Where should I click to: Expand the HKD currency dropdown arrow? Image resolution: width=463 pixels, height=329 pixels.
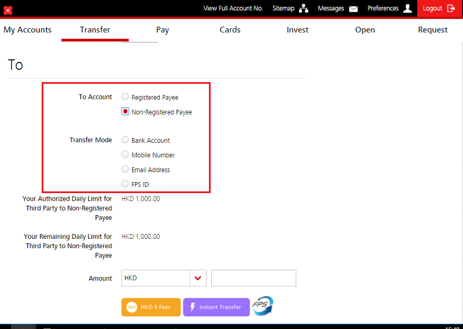pyautogui.click(x=198, y=278)
